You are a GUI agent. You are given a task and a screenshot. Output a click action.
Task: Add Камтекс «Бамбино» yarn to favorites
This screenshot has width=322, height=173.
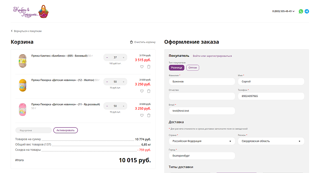point(142,67)
